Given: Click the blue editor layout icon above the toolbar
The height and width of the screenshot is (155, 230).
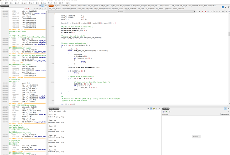Looking at the screenshot, I should [x=223, y=7].
